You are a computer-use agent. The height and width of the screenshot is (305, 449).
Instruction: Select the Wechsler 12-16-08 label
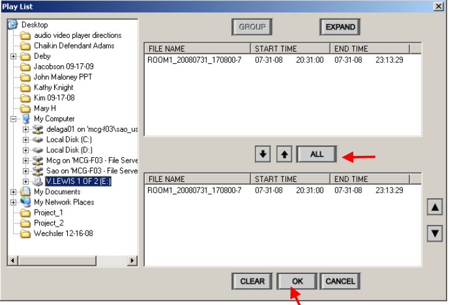63,234
